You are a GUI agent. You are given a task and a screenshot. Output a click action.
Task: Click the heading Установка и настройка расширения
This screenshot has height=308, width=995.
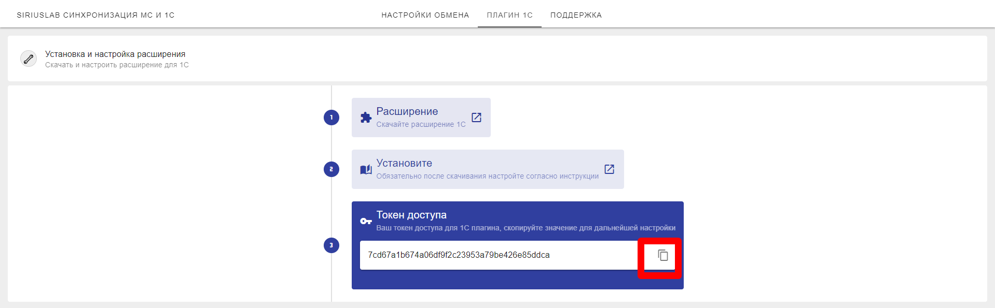point(115,54)
